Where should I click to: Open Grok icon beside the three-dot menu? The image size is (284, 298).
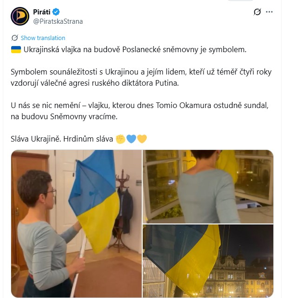click(x=257, y=12)
